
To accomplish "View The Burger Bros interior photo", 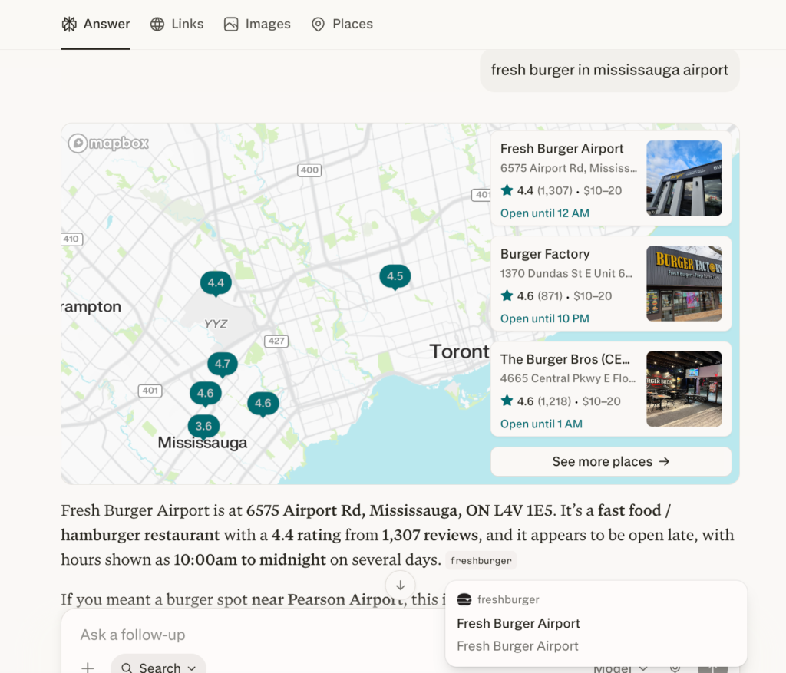I will coord(684,389).
